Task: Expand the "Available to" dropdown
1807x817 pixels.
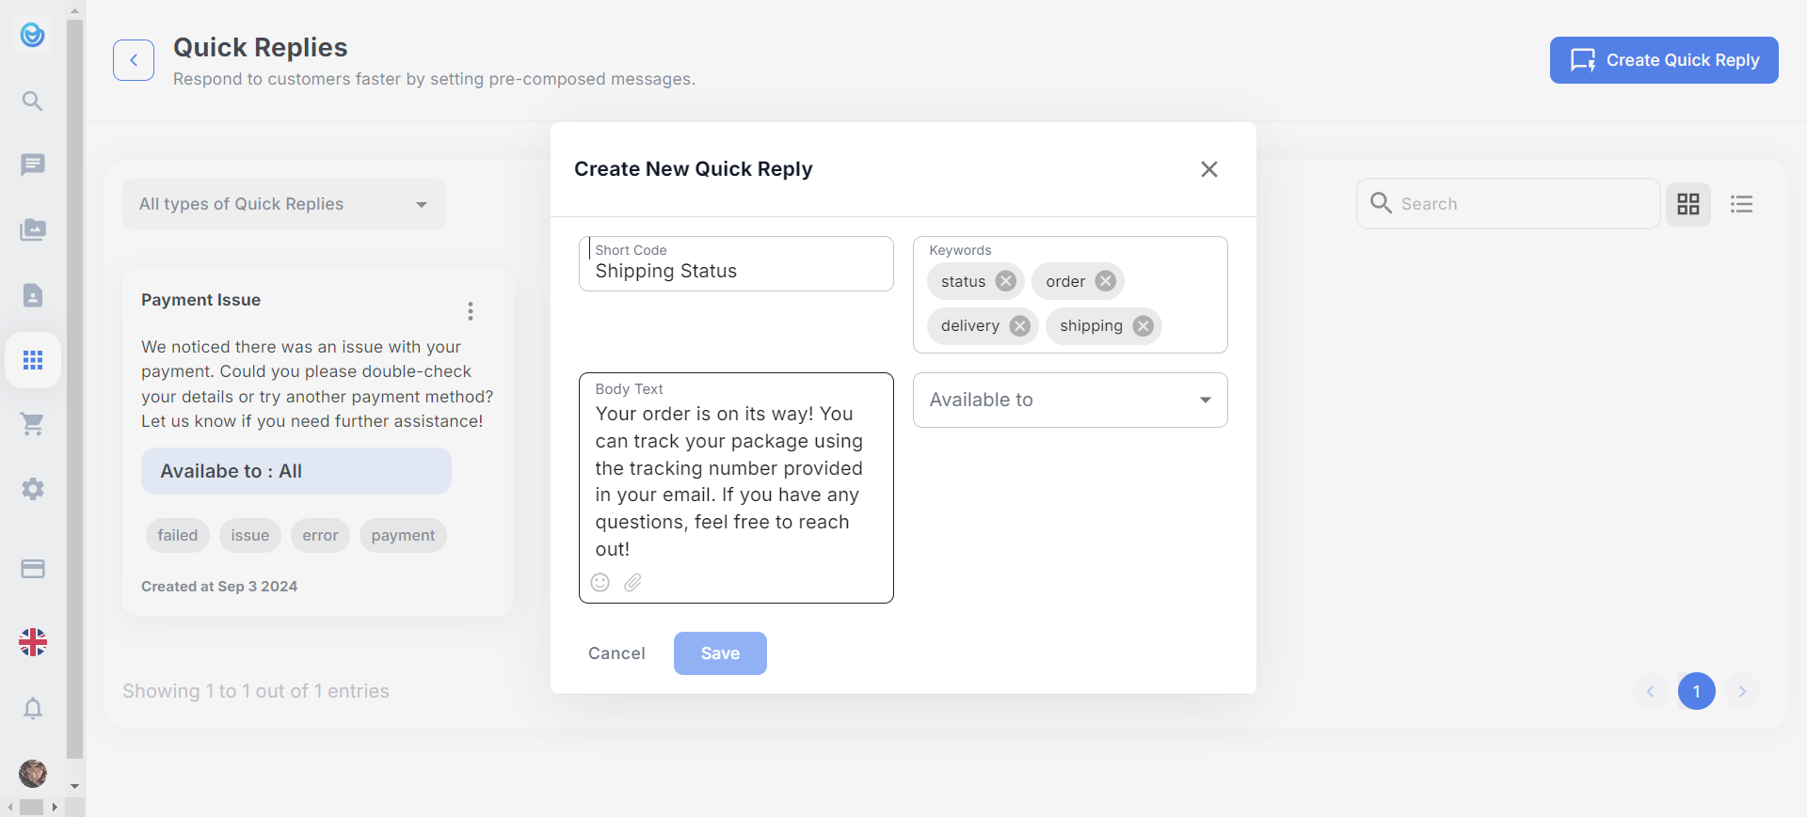Action: pos(1070,400)
